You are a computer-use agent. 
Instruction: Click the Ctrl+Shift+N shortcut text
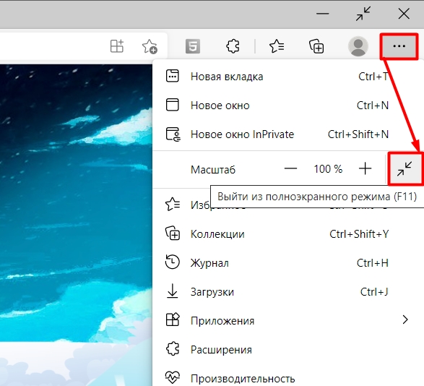click(x=358, y=134)
